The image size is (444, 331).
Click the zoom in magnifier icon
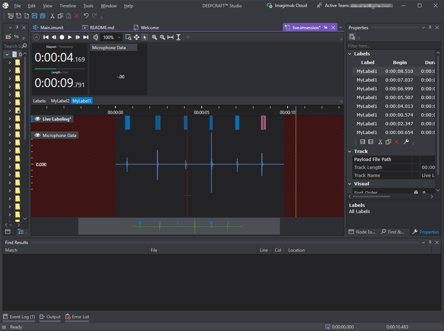[x=154, y=37]
